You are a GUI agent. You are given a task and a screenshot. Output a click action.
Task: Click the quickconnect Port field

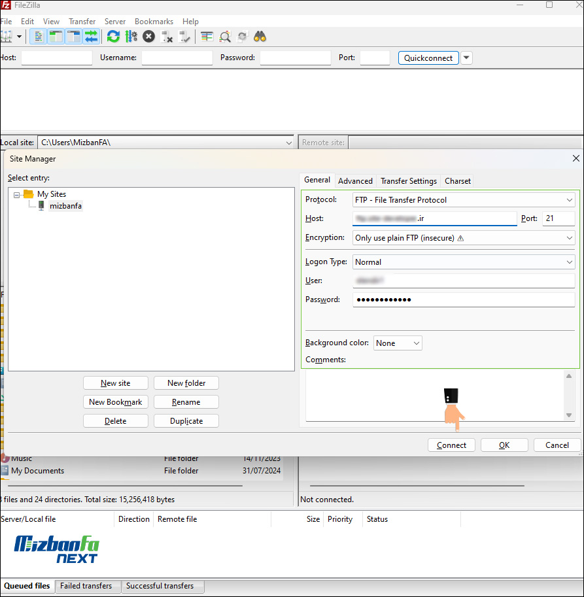375,58
